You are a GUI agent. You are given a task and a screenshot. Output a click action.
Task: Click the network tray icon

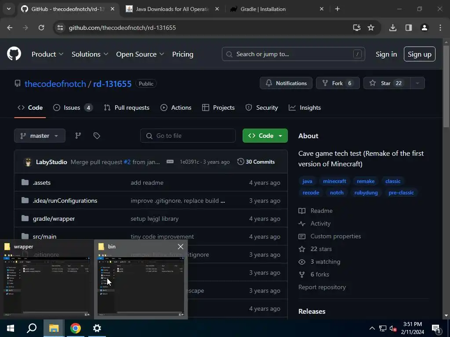click(383, 329)
